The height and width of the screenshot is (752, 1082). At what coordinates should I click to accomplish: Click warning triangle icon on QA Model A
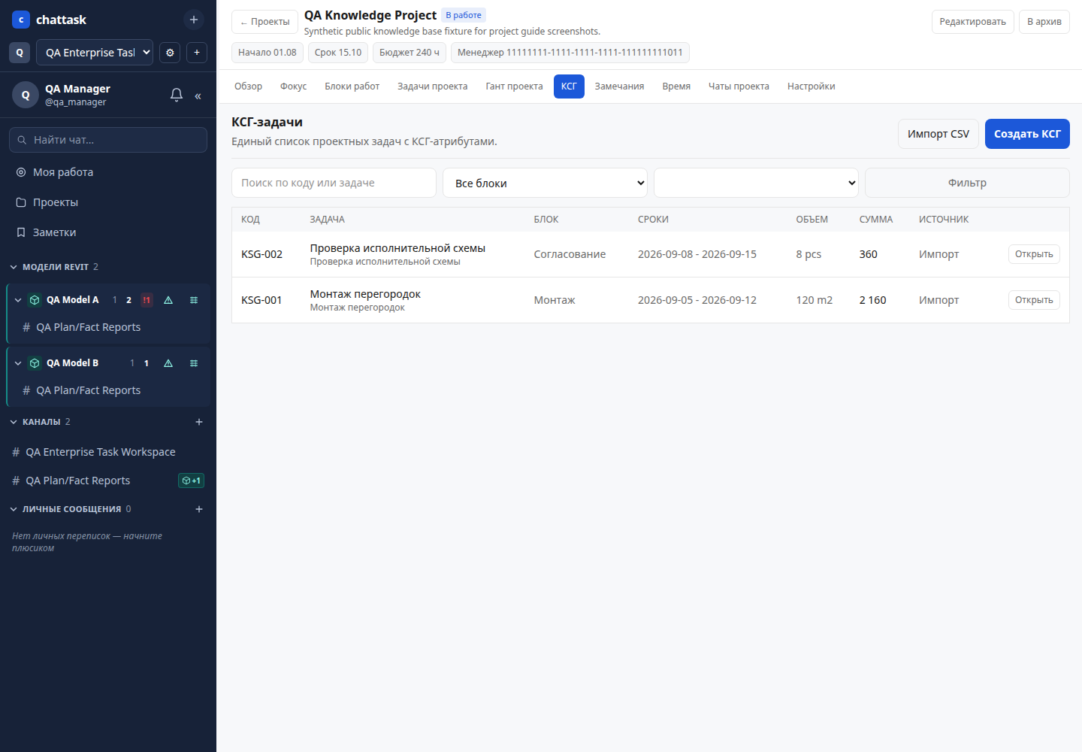[x=168, y=300]
